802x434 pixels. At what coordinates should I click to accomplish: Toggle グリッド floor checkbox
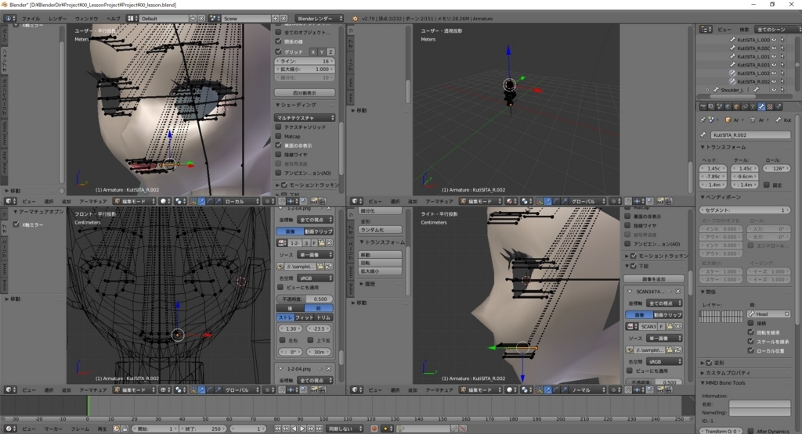click(278, 52)
